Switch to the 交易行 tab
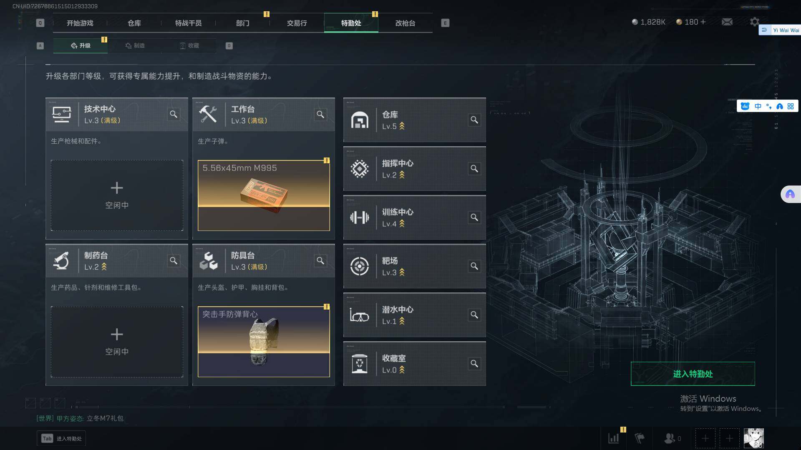This screenshot has height=450, width=801. [297, 23]
